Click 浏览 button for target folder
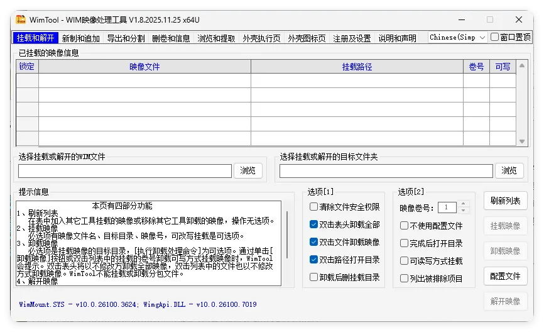544x332 pixels. point(509,170)
